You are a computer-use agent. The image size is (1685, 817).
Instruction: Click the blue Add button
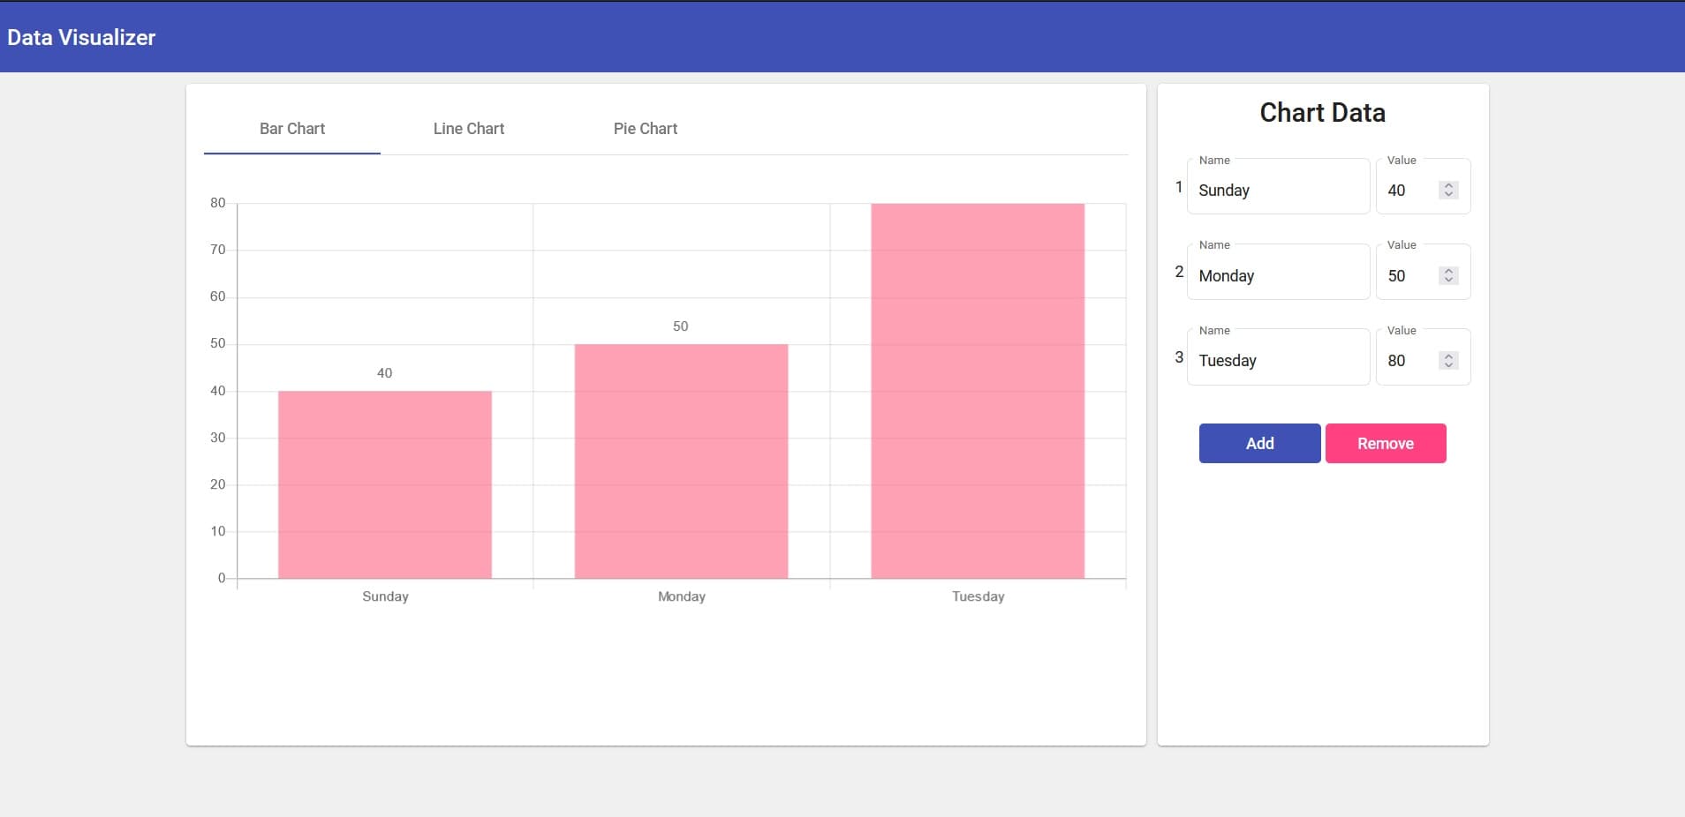[1259, 443]
